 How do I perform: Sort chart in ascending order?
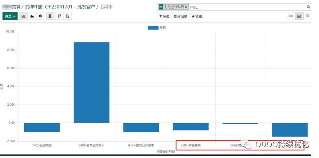pyautogui.click(x=68, y=16)
